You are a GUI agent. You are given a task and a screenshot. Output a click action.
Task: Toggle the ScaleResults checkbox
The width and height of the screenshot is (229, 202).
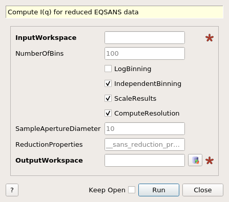point(108,98)
